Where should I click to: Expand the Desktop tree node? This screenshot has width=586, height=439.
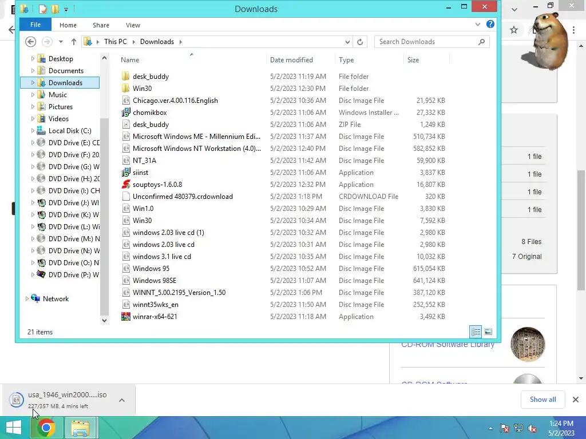tap(33, 59)
